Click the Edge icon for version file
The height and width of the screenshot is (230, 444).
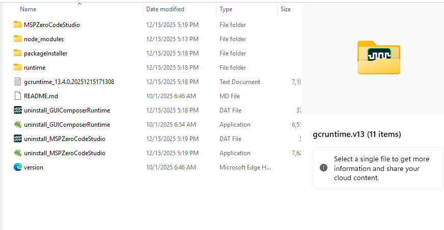pos(18,167)
